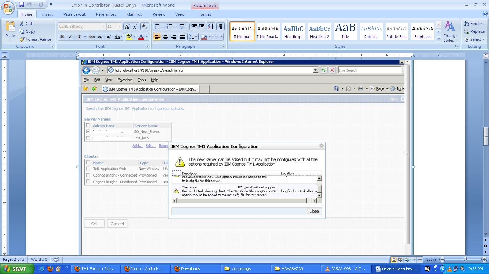Clear all text formatting
489x274 pixels.
point(145,26)
